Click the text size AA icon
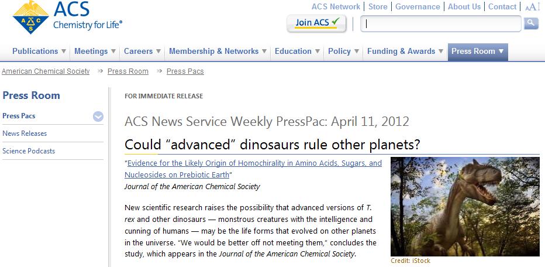The height and width of the screenshot is (267, 545). (x=532, y=7)
